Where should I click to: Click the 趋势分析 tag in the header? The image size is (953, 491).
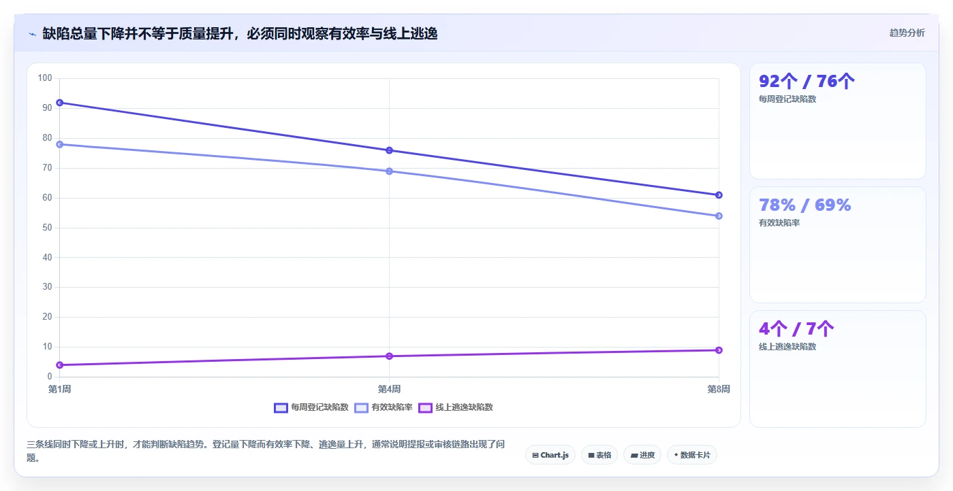pos(907,33)
